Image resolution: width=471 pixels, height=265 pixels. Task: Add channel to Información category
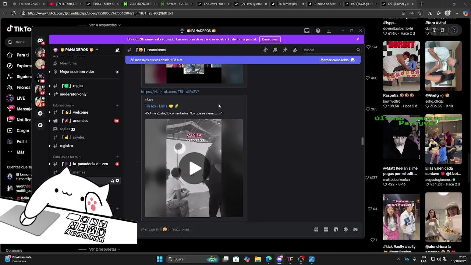(x=117, y=105)
